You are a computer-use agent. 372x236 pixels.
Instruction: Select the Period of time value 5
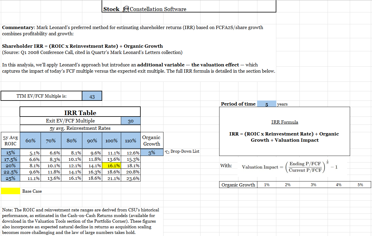click(267, 104)
